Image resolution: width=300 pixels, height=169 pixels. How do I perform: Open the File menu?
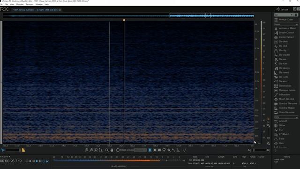point(1,4)
